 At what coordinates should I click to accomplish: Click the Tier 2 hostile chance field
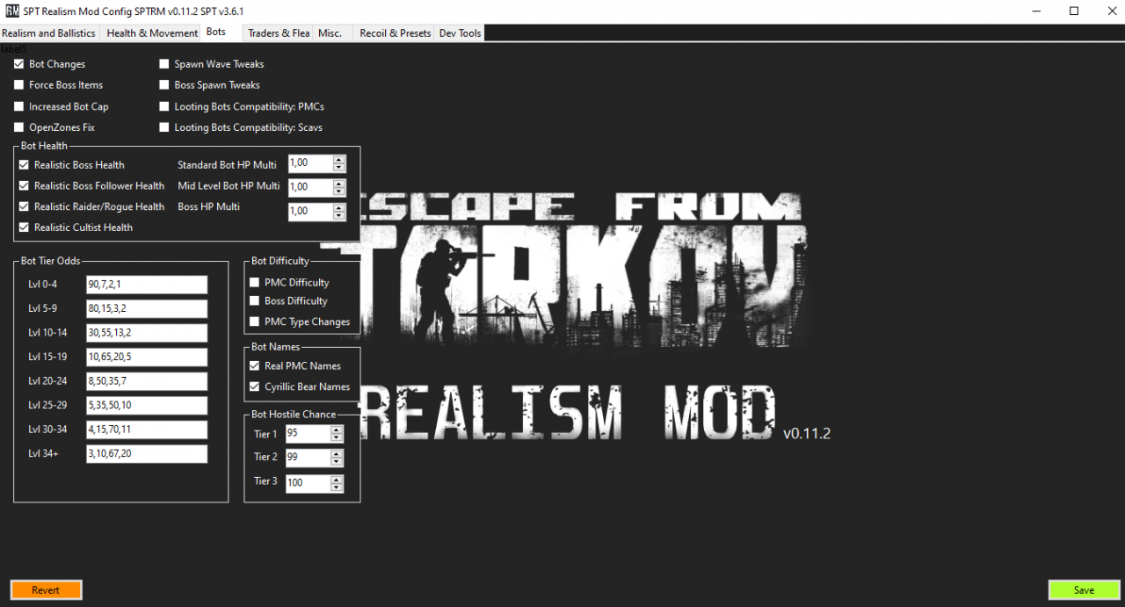308,458
